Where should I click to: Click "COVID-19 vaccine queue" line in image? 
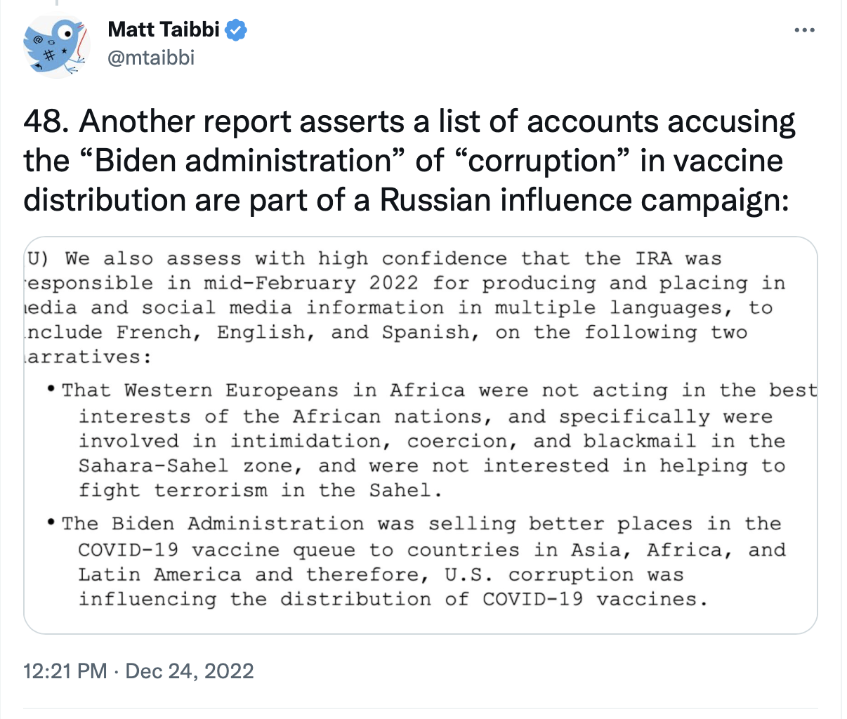216,550
